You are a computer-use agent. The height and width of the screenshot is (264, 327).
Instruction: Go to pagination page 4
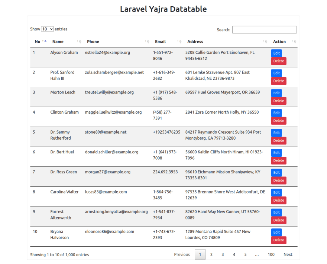[x=234, y=254]
